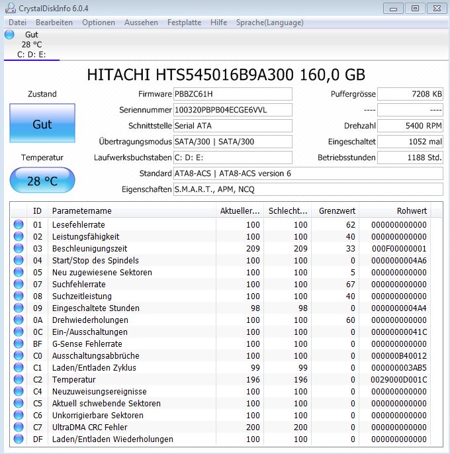Click the status icon for Eingeschaltete Stunden
The image size is (450, 454).
tap(19, 308)
